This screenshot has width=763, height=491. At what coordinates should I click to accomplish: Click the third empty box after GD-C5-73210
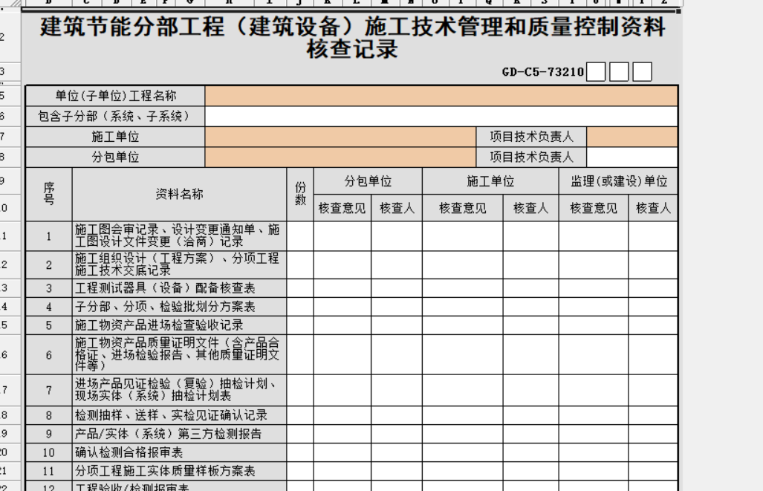(x=642, y=72)
